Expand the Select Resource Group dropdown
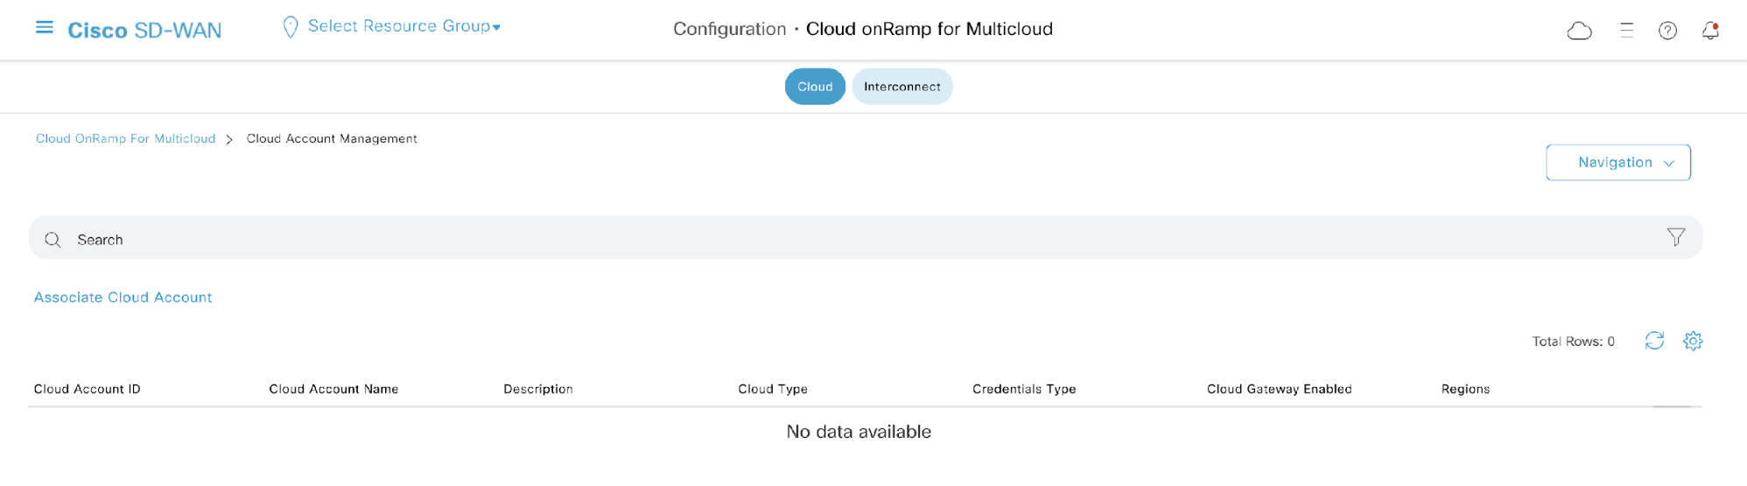Screen dimensions: 1747x486 click(404, 26)
